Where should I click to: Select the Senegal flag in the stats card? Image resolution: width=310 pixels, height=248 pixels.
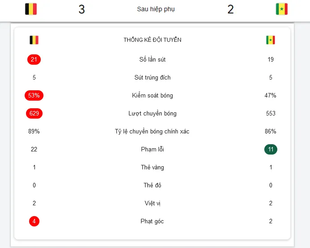271,40
